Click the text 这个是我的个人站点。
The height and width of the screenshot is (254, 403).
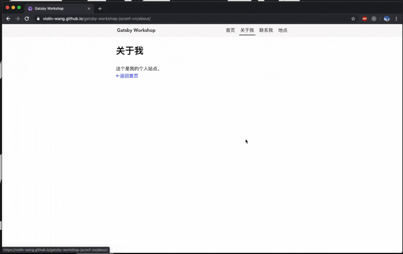138,69
